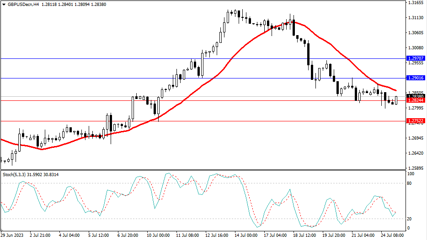Click the GBPUSDecn,H4 chart title text
Image resolution: width=427 pixels, height=240 pixels.
[x=22, y=4]
